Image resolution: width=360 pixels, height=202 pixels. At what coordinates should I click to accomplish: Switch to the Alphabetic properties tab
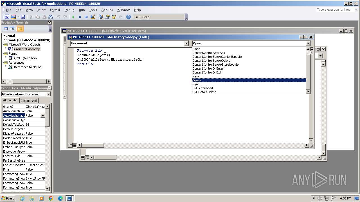10,100
